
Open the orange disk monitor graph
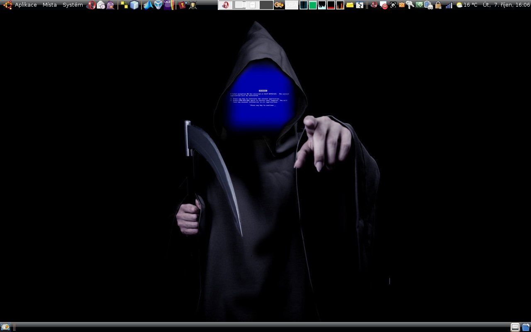(x=340, y=5)
